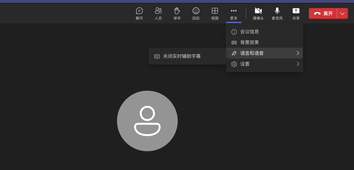Click the background effects icon
This screenshot has height=170, width=354.
pyautogui.click(x=234, y=42)
